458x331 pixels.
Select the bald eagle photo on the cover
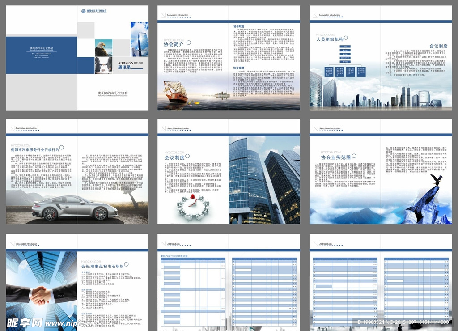coord(103,48)
